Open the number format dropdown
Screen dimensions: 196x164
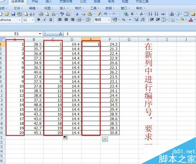click(x=109, y=20)
